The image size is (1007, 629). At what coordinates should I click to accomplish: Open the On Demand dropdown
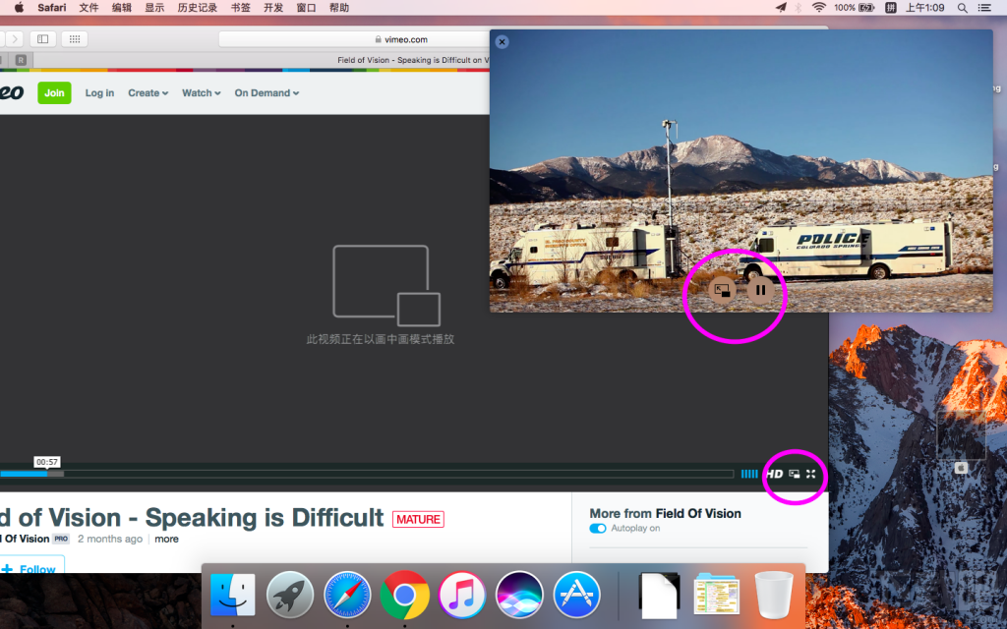point(264,92)
